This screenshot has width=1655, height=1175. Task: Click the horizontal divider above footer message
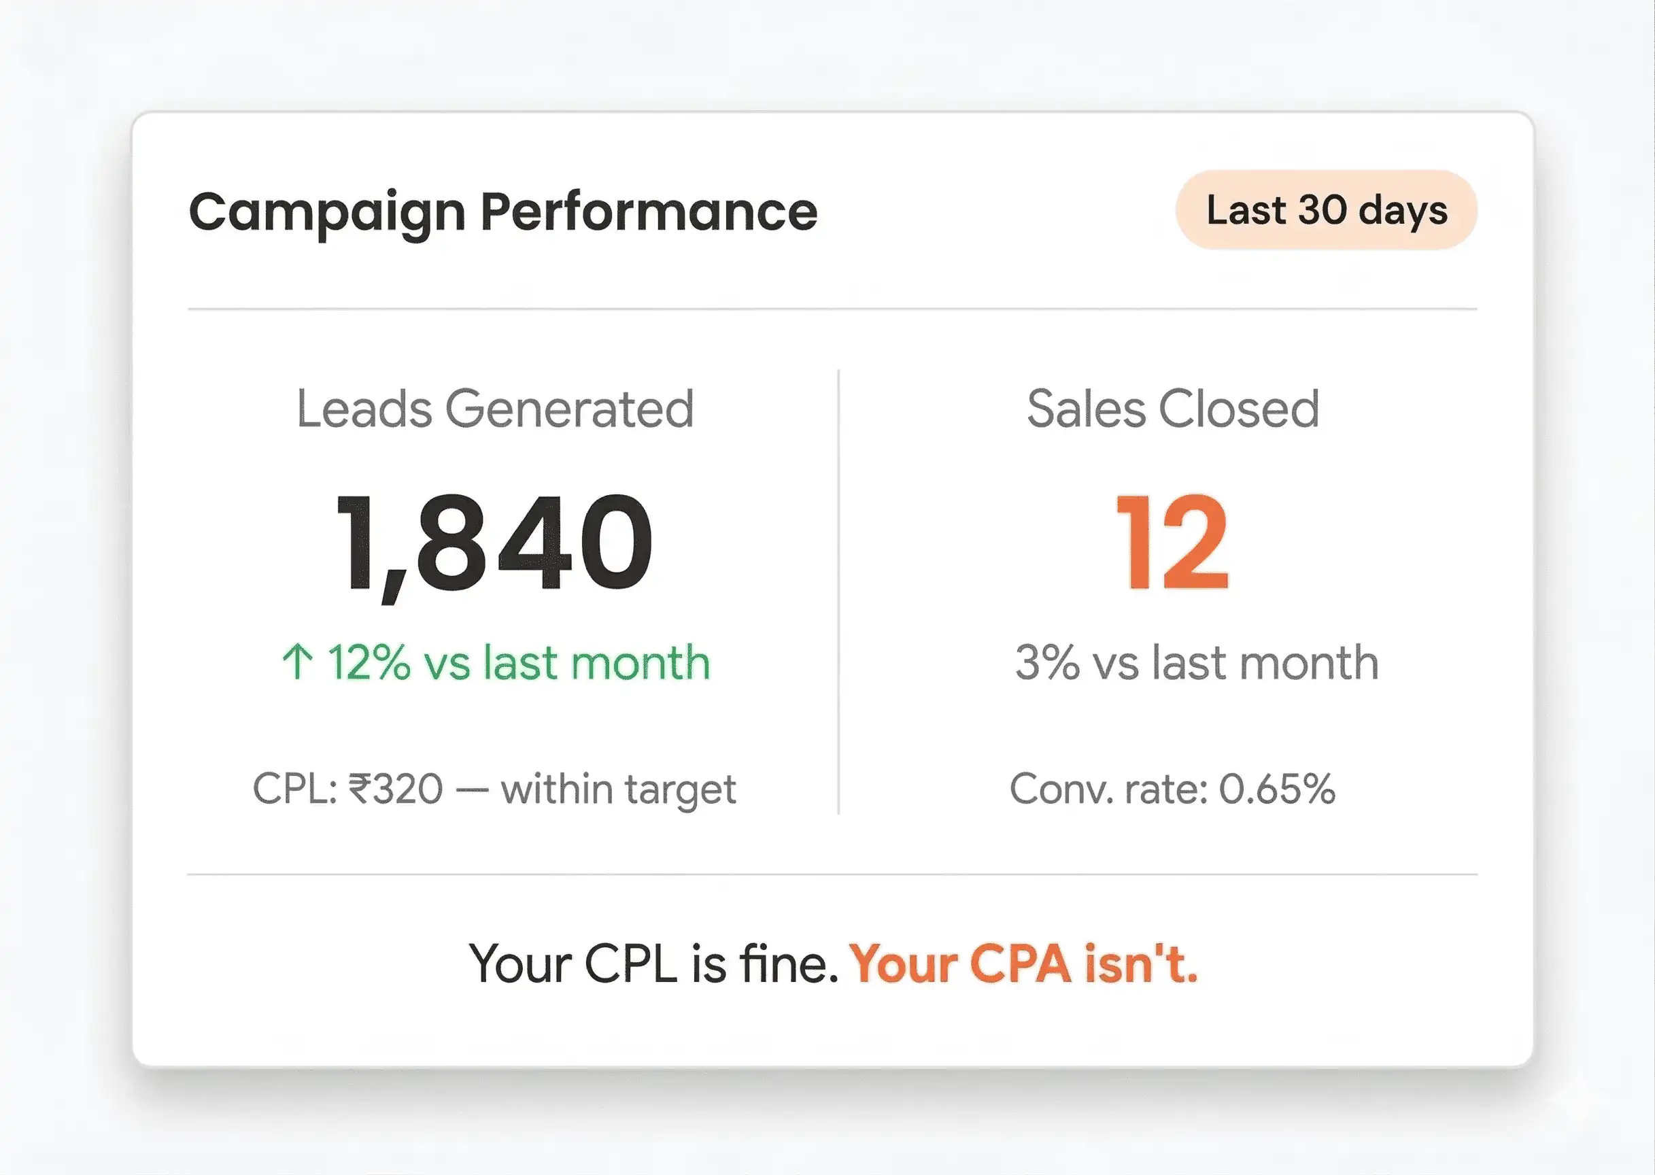[832, 874]
